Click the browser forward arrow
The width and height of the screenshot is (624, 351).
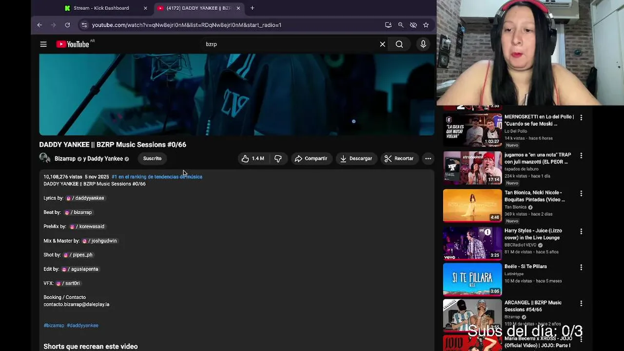[x=54, y=25]
